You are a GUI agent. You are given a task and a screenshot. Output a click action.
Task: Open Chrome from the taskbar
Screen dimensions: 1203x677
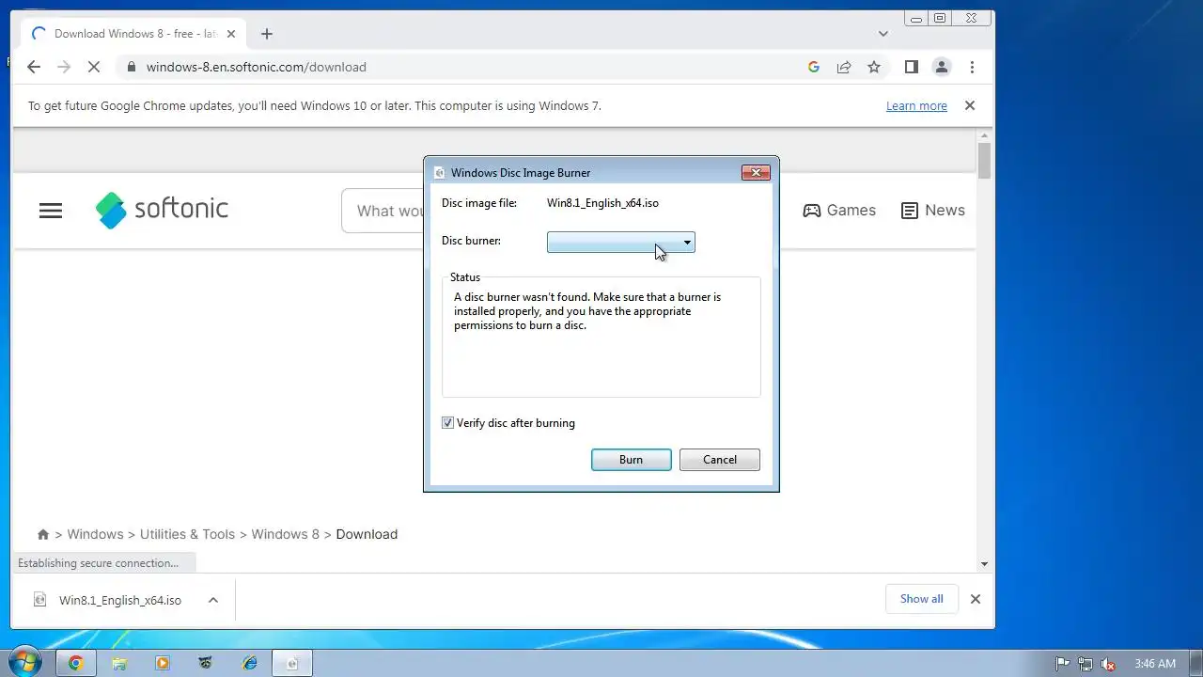coord(76,663)
